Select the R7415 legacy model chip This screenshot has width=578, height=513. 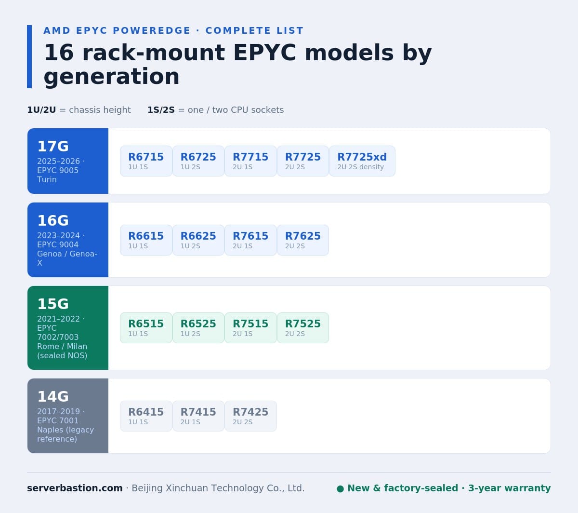198,416
